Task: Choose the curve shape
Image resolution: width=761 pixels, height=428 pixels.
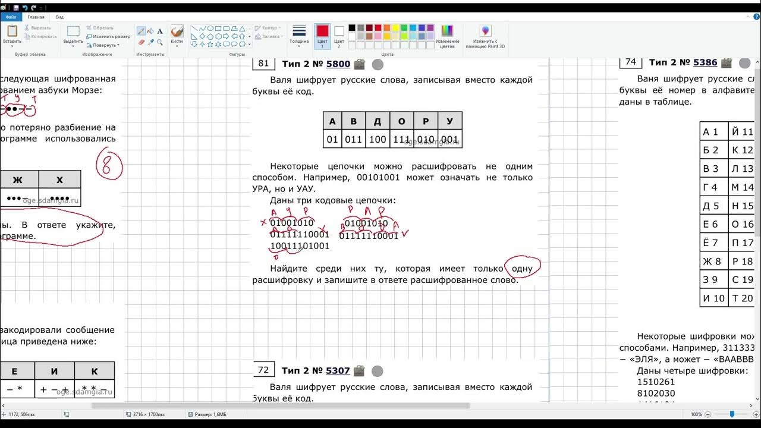Action: tap(202, 29)
